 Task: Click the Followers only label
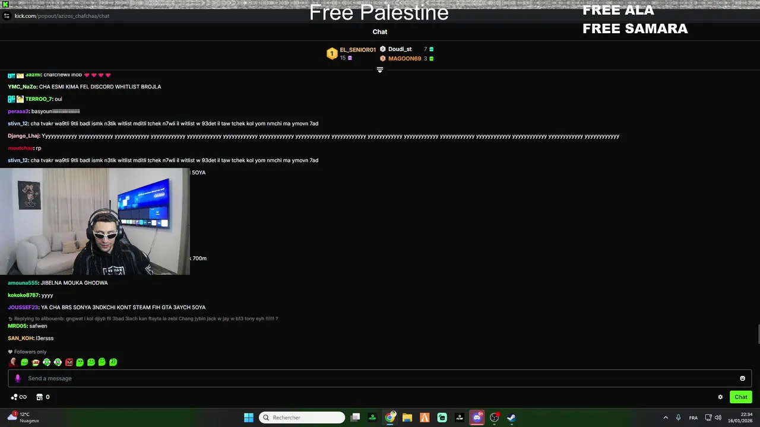pyautogui.click(x=30, y=352)
